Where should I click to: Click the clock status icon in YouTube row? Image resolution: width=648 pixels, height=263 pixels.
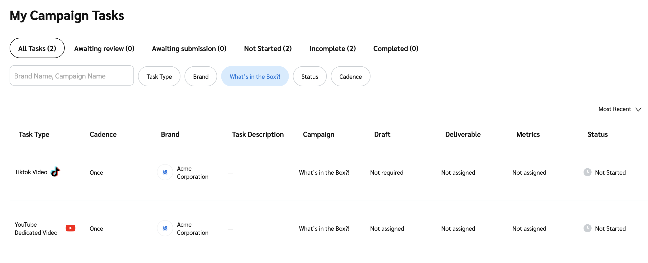[x=587, y=228]
